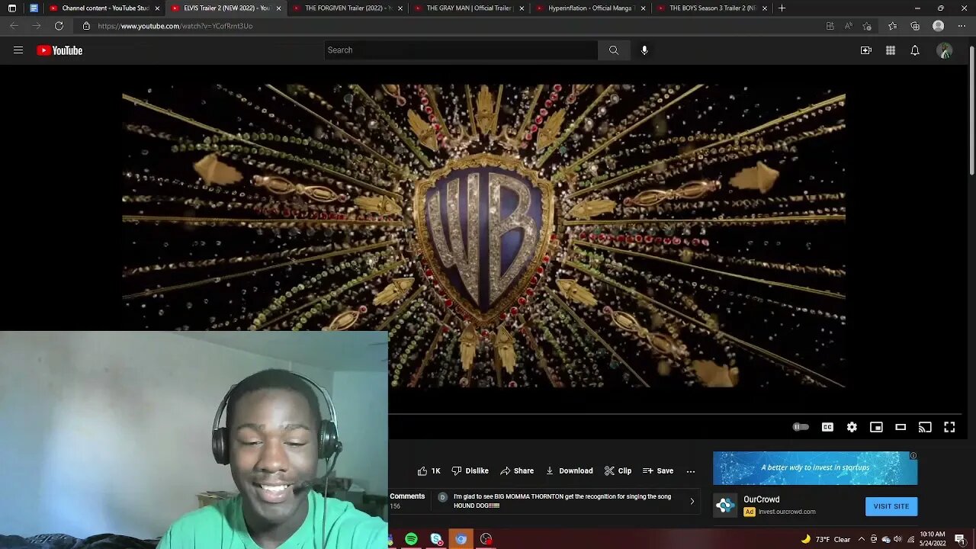The width and height of the screenshot is (976, 549).
Task: Open the player settings gear
Action: [x=852, y=427]
